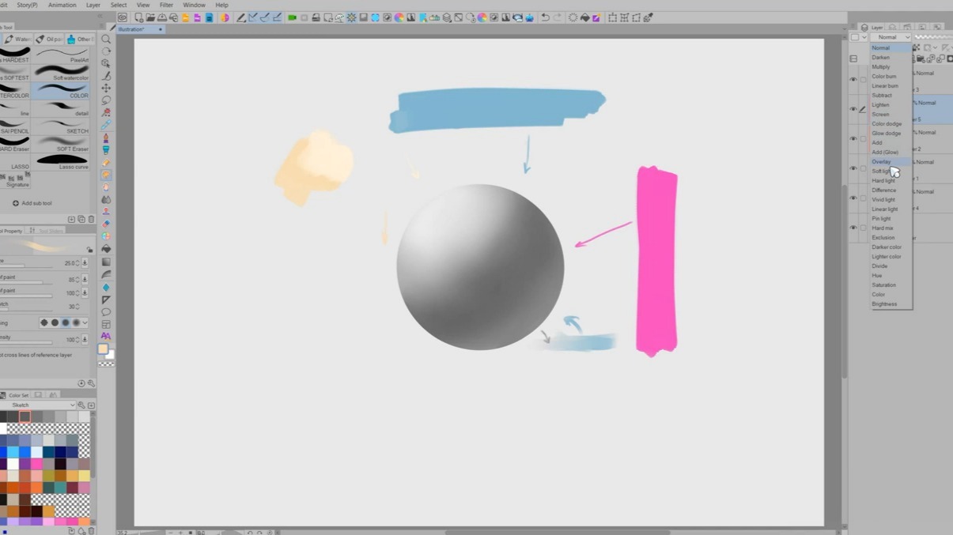
Task: Select the Fill bucket tool
Action: pos(106,249)
